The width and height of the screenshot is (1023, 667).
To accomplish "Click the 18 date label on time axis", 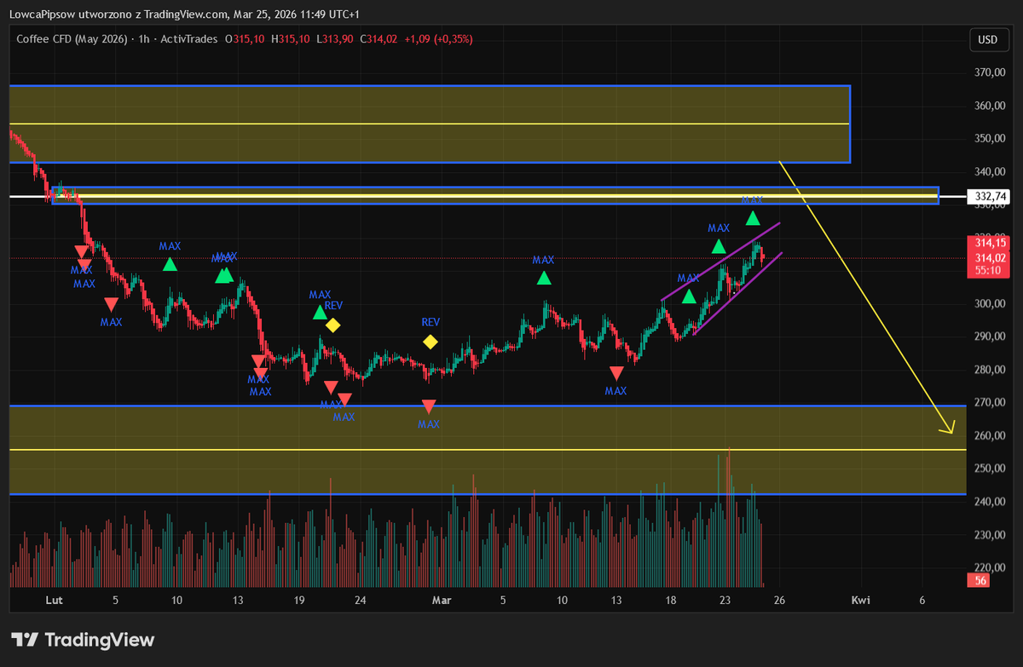I will click(x=671, y=601).
